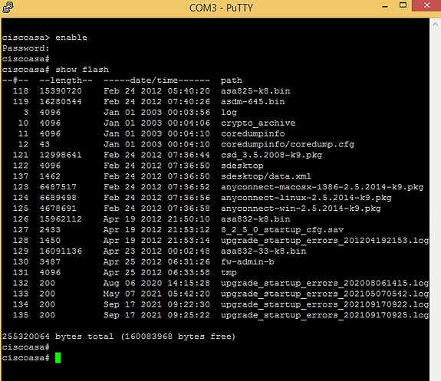Click the scrollbar up arrow

click(435, 25)
